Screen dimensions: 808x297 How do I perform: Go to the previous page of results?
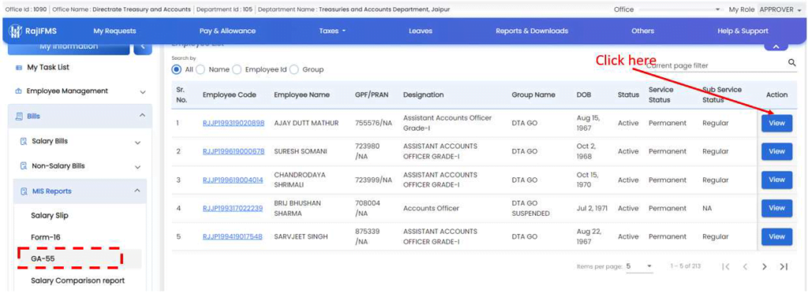(745, 266)
